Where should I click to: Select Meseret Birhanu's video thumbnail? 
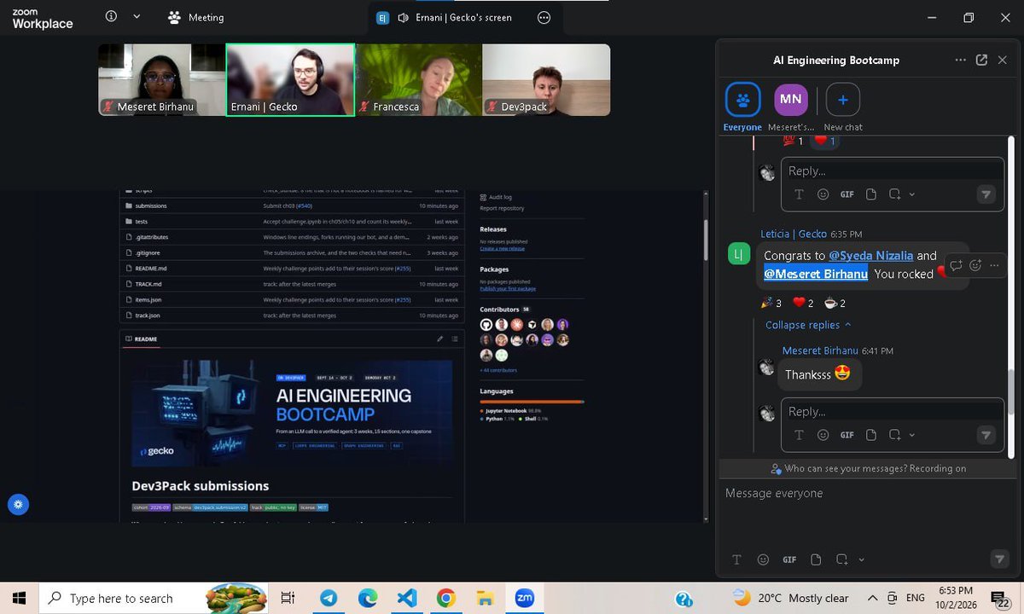(161, 80)
